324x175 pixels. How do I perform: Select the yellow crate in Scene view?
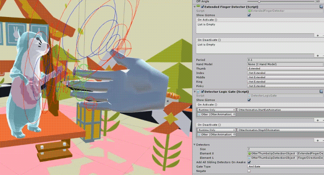[89, 122]
